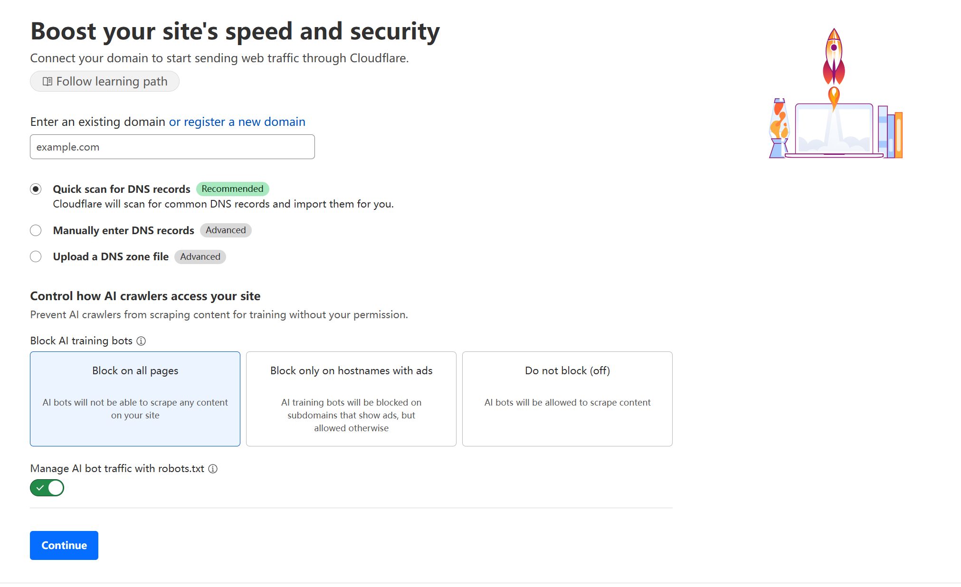Image resolution: width=961 pixels, height=587 pixels.
Task: Focus the example.com domain input field
Action: 172,147
